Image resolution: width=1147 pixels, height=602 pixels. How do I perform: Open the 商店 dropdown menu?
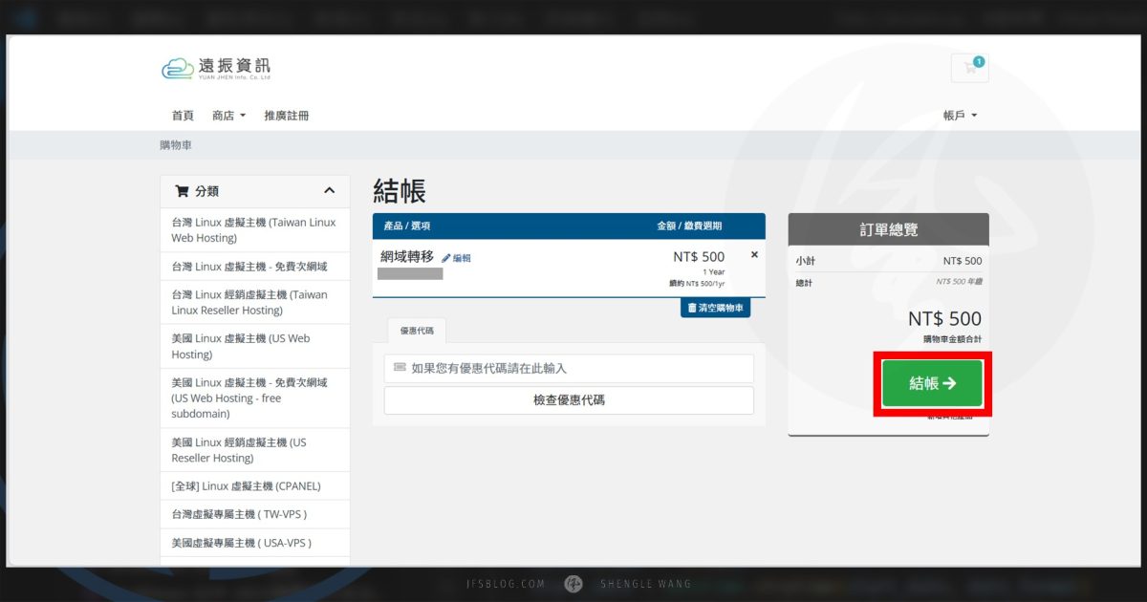(226, 115)
